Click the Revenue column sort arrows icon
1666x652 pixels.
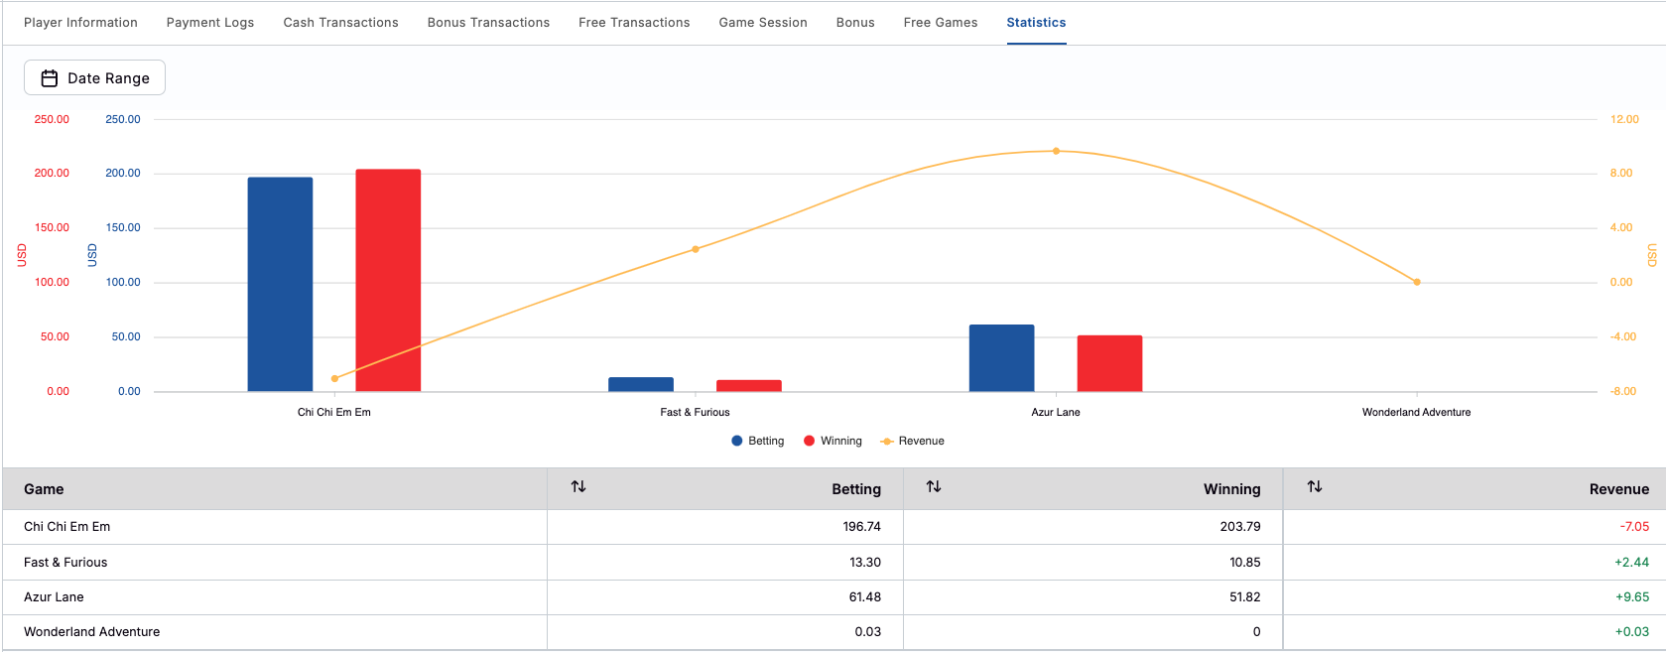pos(1315,486)
